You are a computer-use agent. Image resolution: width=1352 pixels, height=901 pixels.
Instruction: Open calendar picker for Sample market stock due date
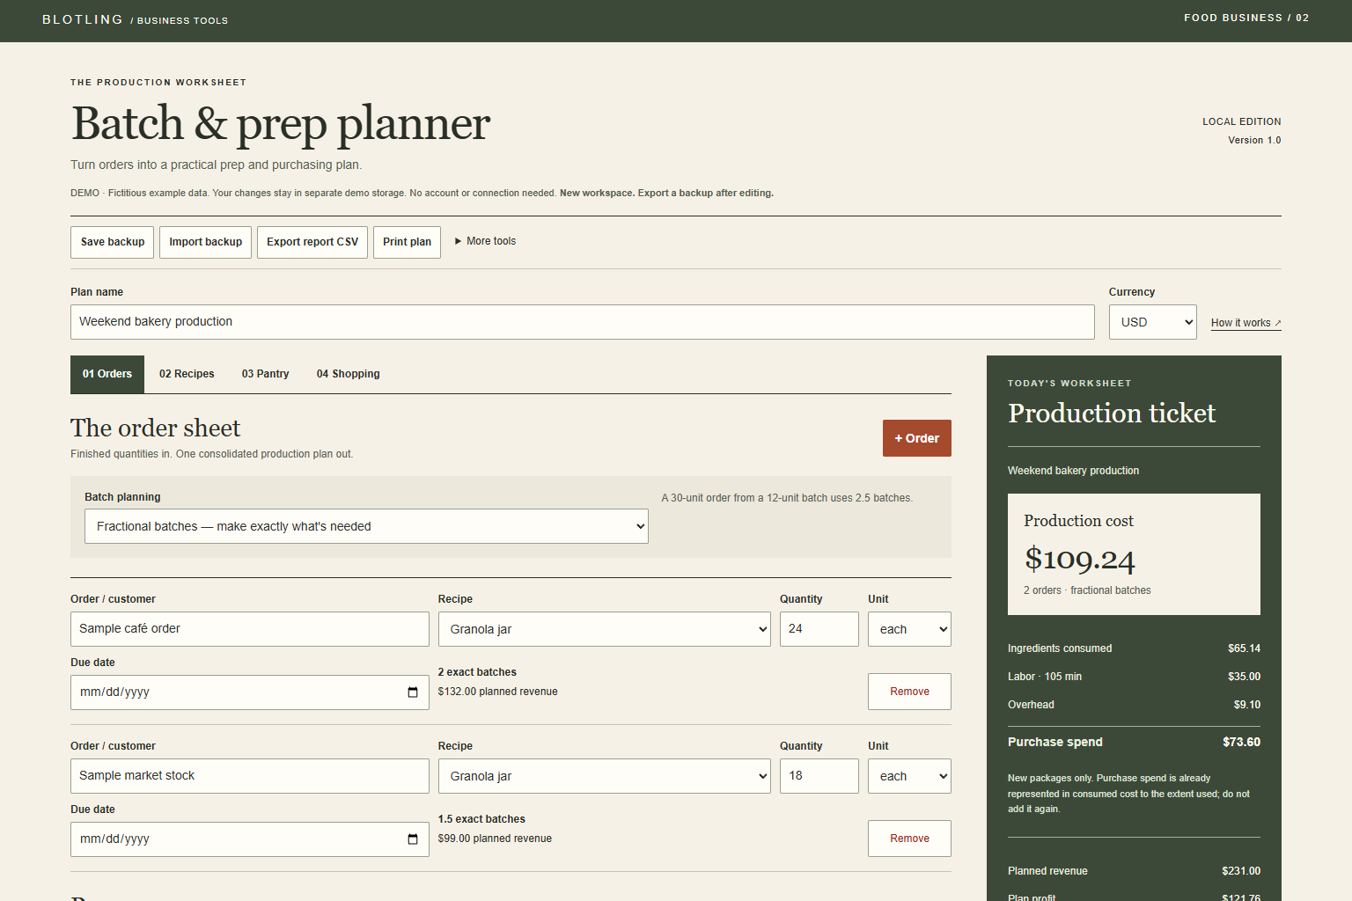(x=413, y=839)
